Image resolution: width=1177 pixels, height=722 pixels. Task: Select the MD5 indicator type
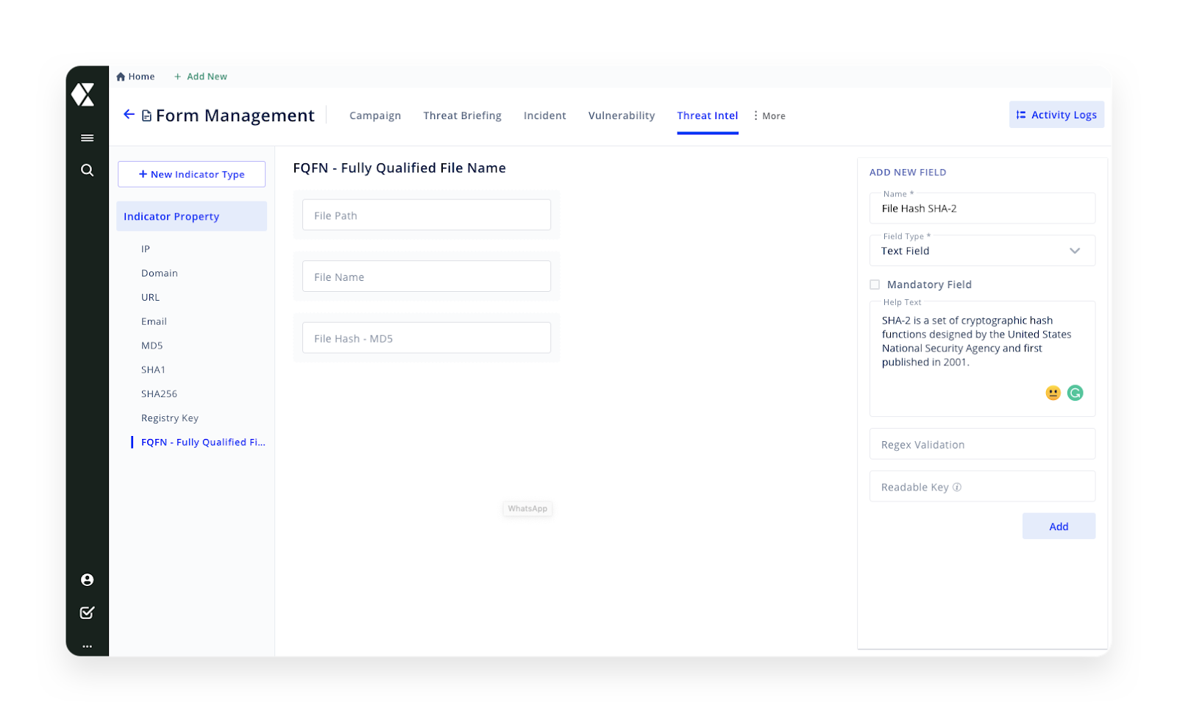tap(152, 346)
